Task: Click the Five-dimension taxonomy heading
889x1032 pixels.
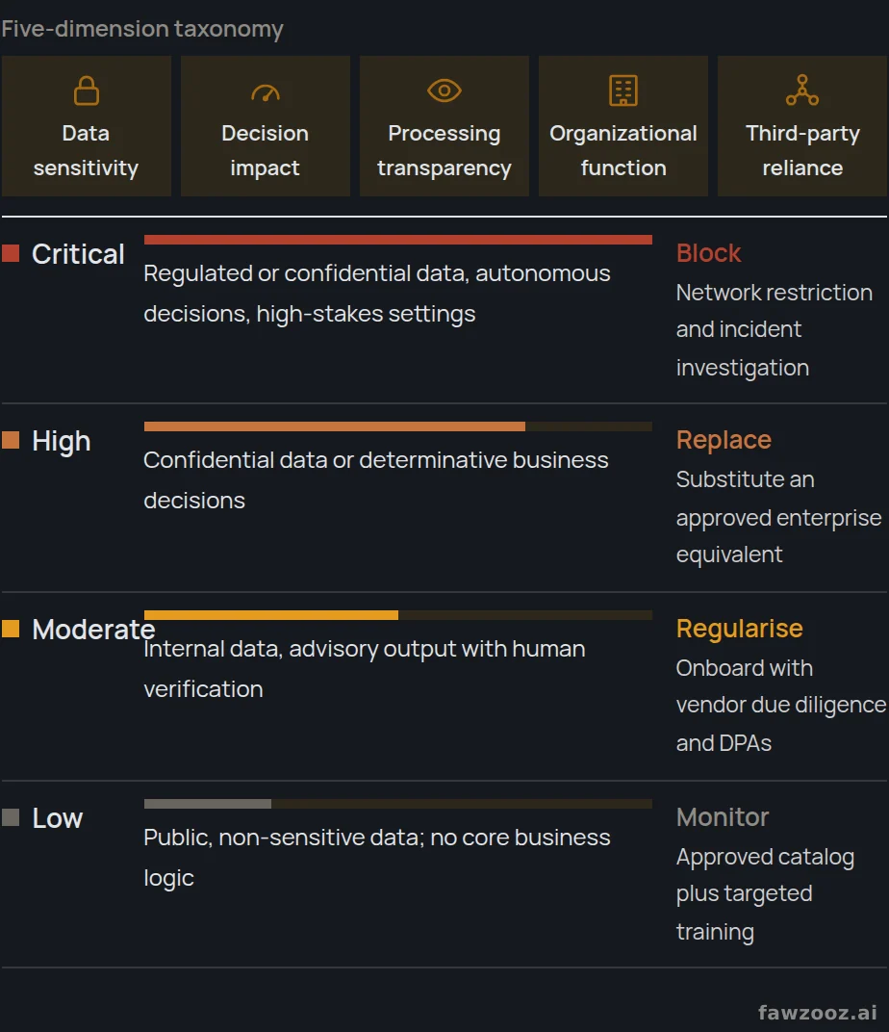Action: [x=142, y=29]
